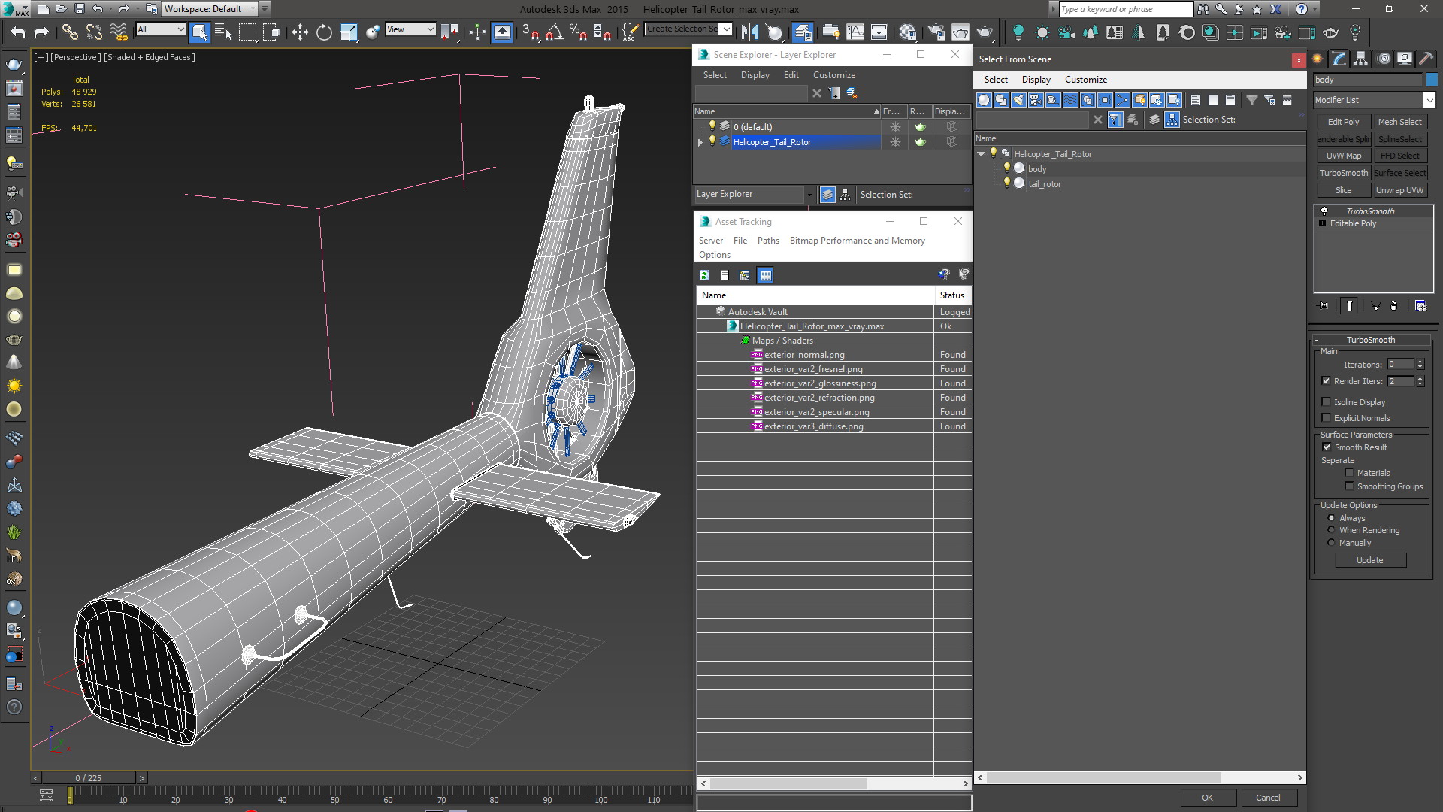
Task: Click the Unwrap UVW modifier button
Action: [1399, 190]
